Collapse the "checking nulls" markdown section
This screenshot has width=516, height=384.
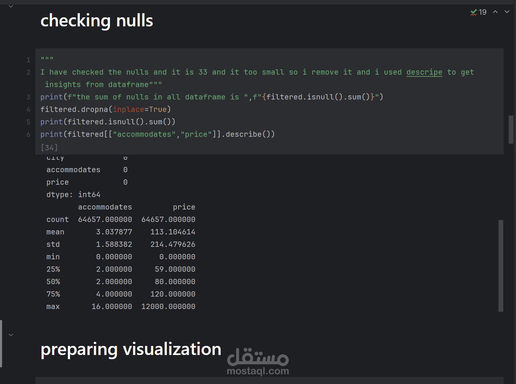[x=11, y=6]
